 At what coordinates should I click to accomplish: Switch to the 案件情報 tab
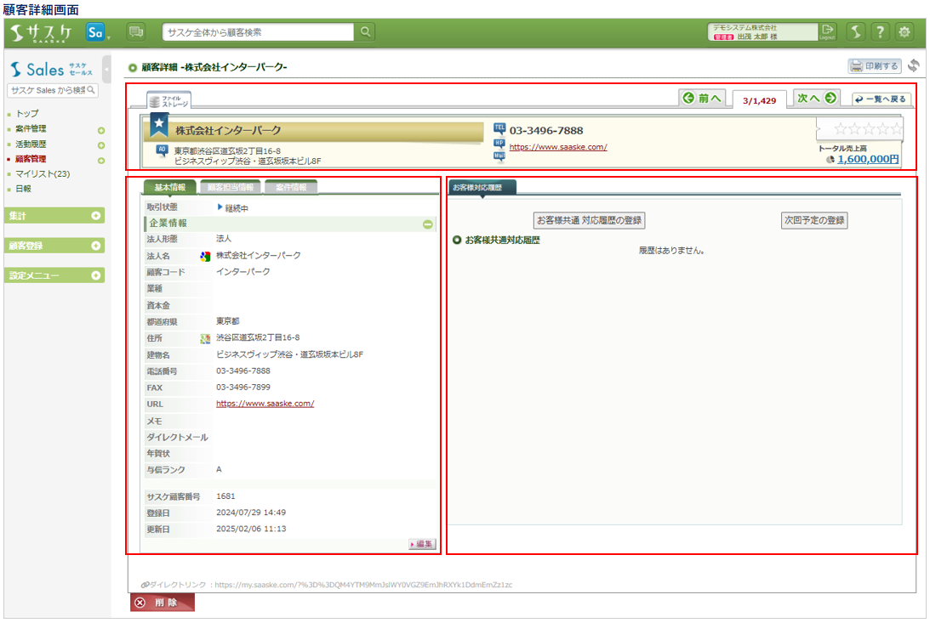click(x=291, y=187)
